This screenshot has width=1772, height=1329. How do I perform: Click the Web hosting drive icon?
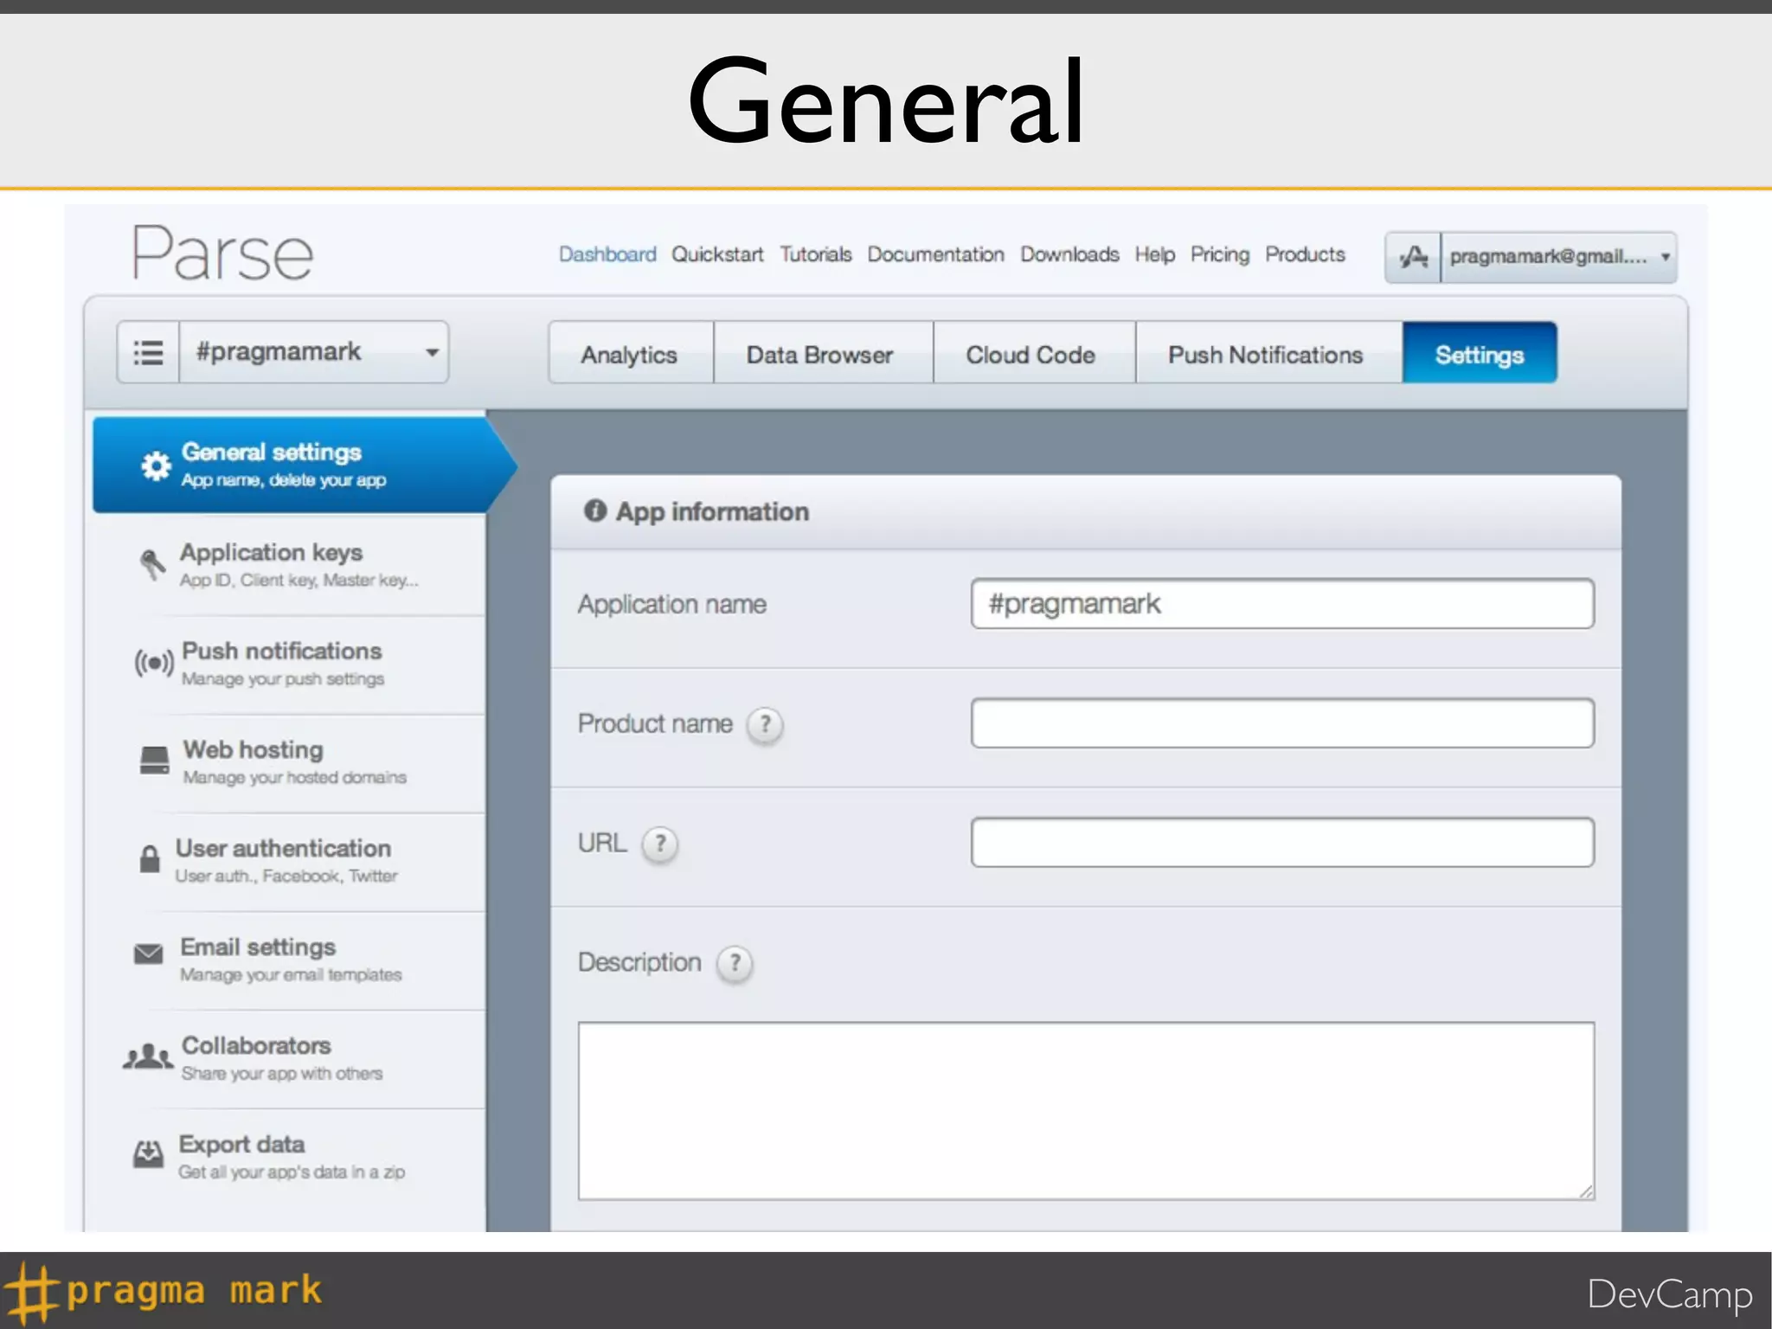tap(155, 761)
